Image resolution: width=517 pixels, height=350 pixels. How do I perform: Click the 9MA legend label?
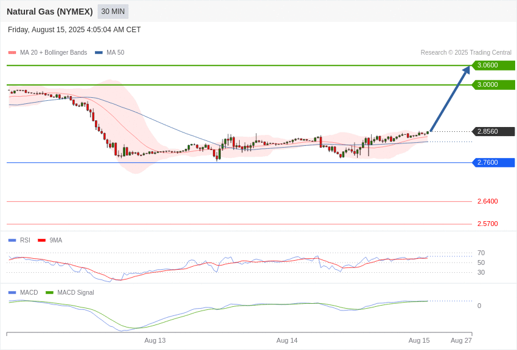[x=56, y=240]
